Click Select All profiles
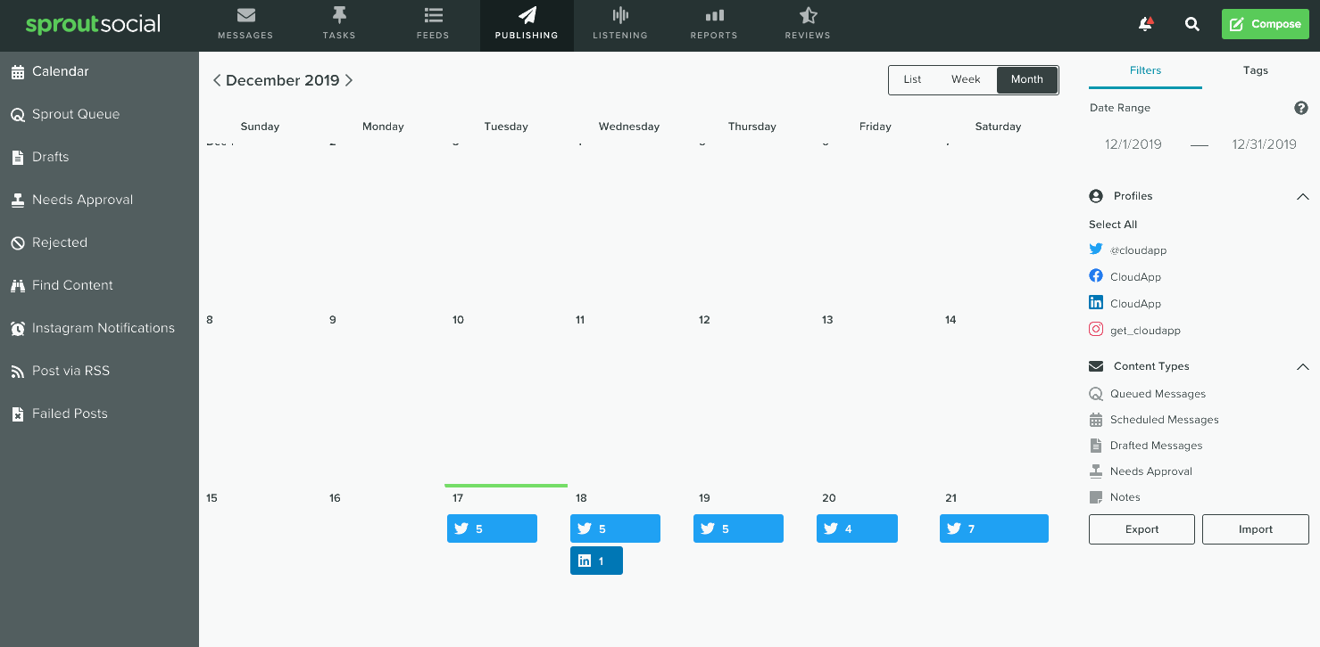Image resolution: width=1320 pixels, height=647 pixels. [1113, 225]
